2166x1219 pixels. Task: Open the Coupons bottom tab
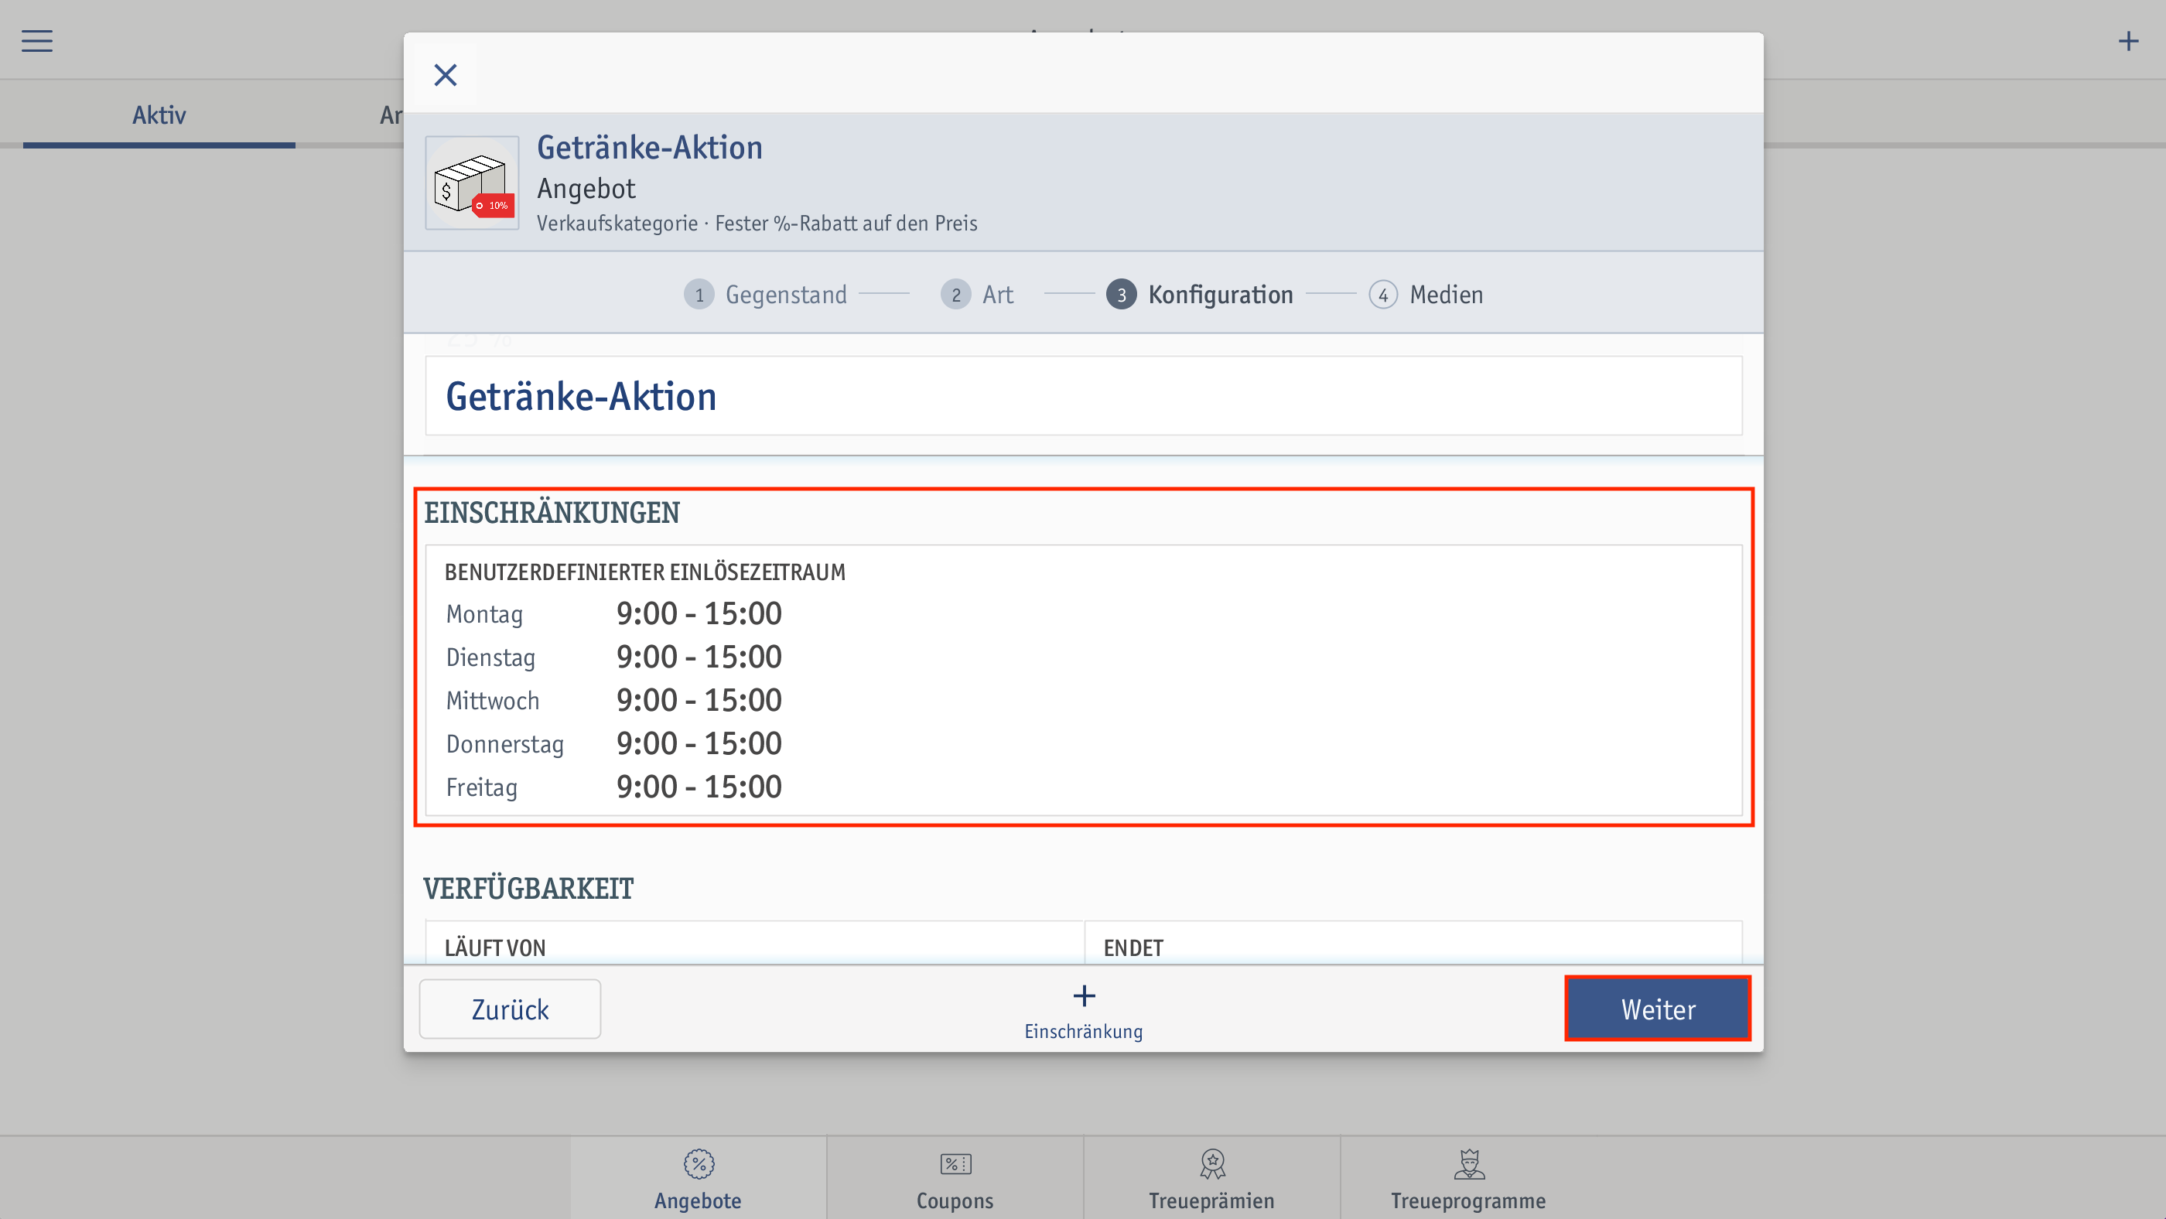pos(955,1179)
